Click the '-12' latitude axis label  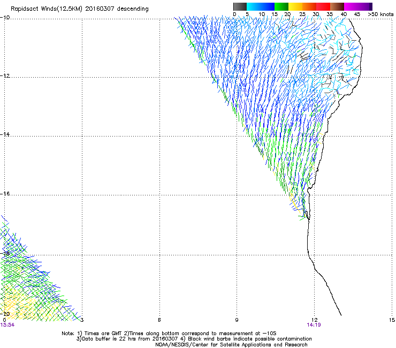5,76
